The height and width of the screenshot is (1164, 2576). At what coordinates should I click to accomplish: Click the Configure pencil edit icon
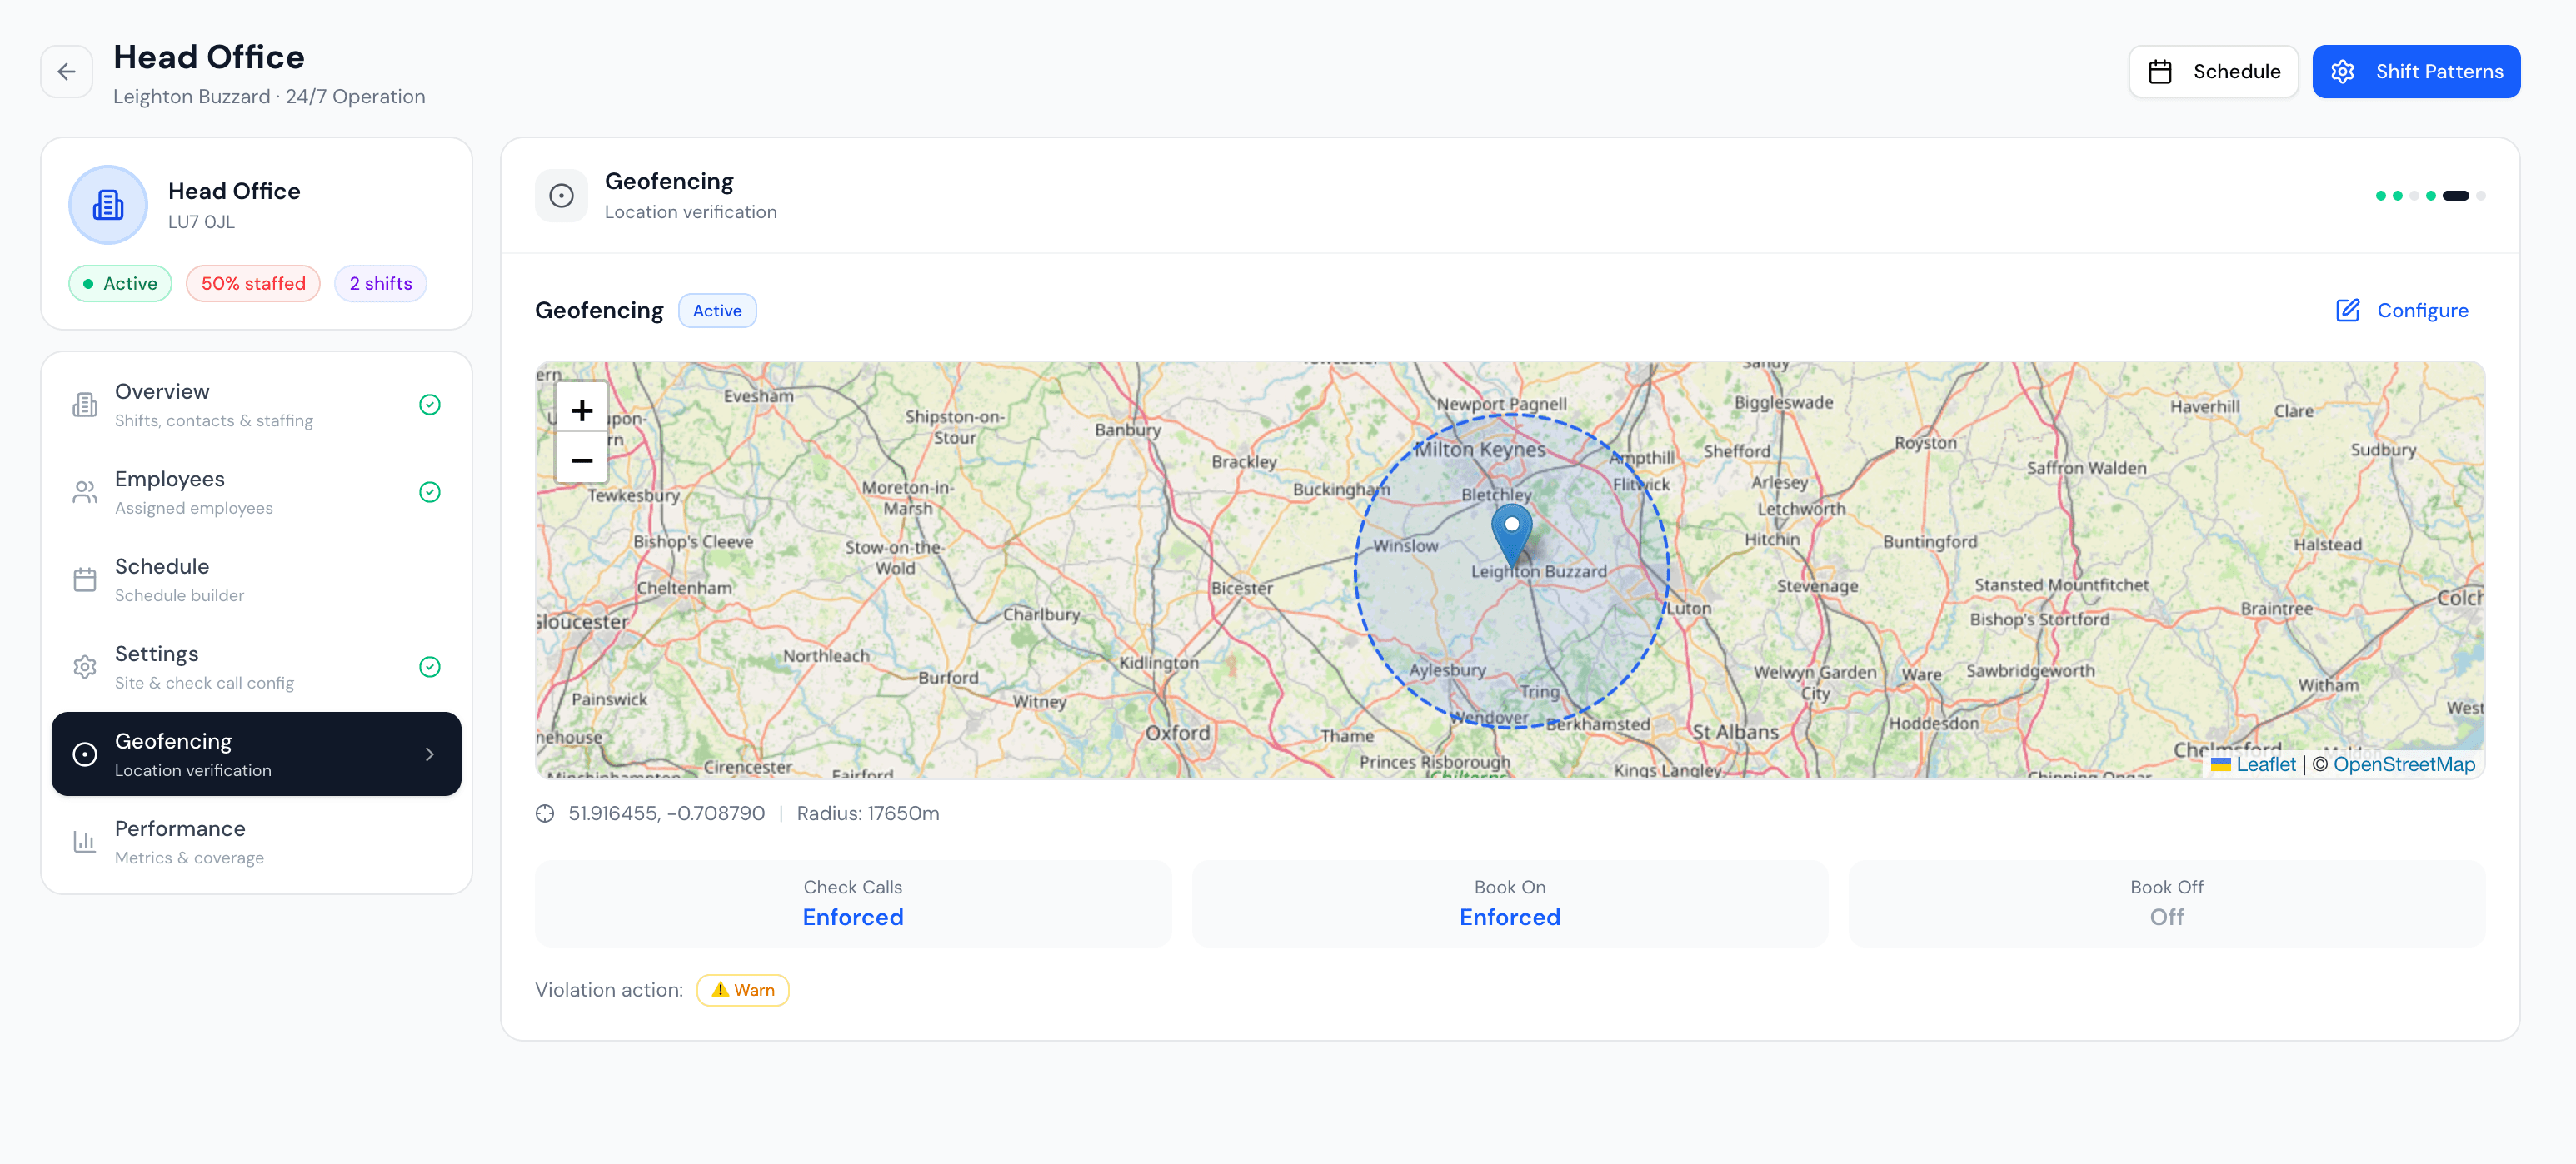tap(2348, 311)
